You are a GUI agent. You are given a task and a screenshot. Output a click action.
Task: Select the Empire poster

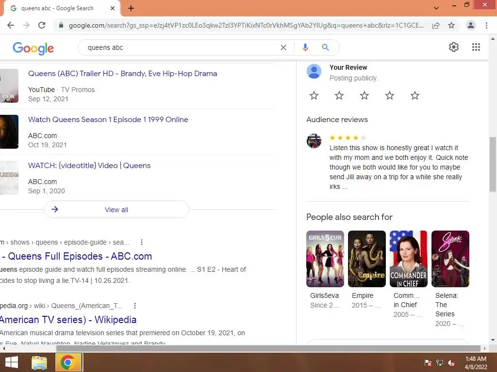(x=367, y=259)
